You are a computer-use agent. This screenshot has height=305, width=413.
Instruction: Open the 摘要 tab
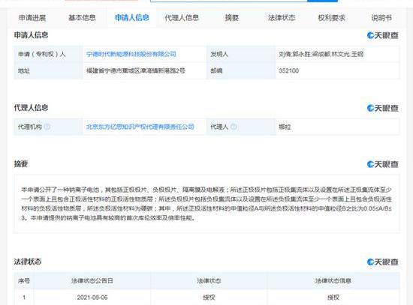(232, 18)
